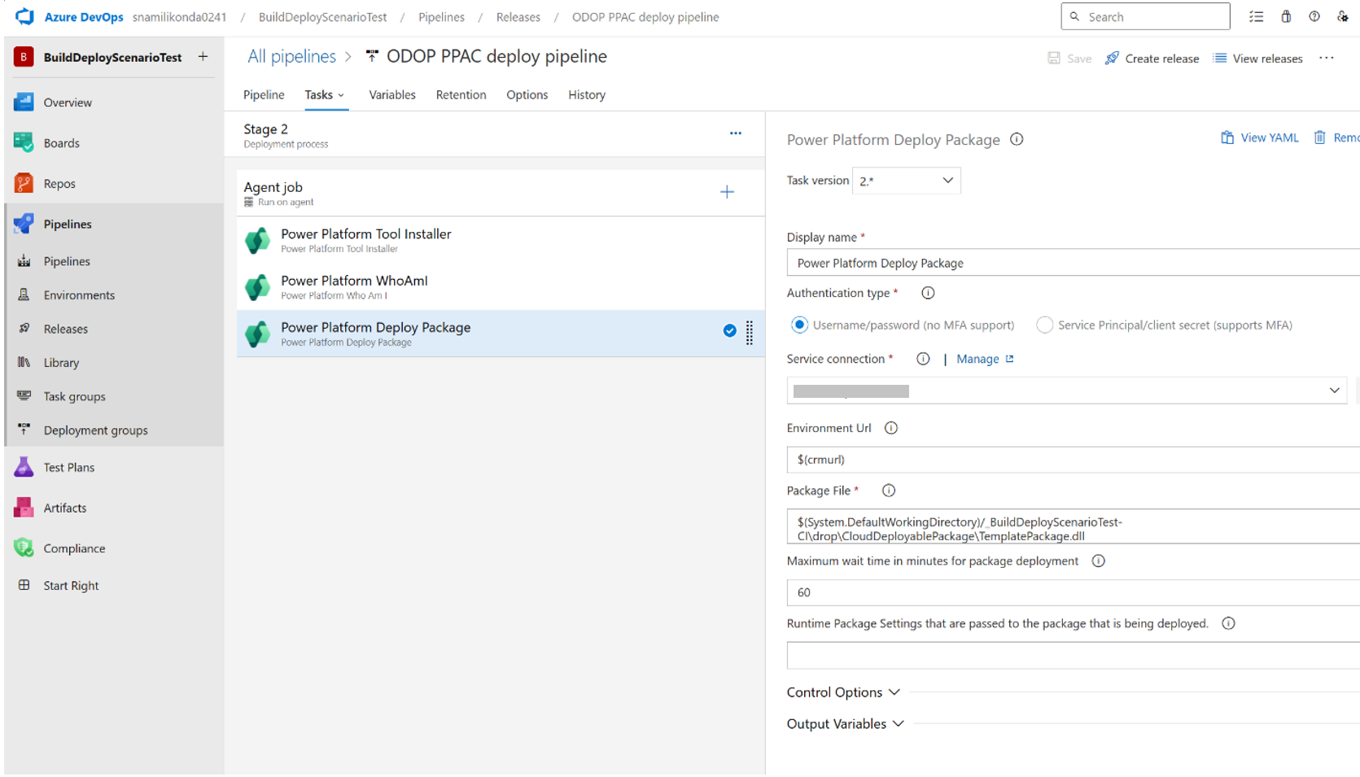The width and height of the screenshot is (1360, 777).
Task: Open the Repos section
Action: (x=59, y=183)
